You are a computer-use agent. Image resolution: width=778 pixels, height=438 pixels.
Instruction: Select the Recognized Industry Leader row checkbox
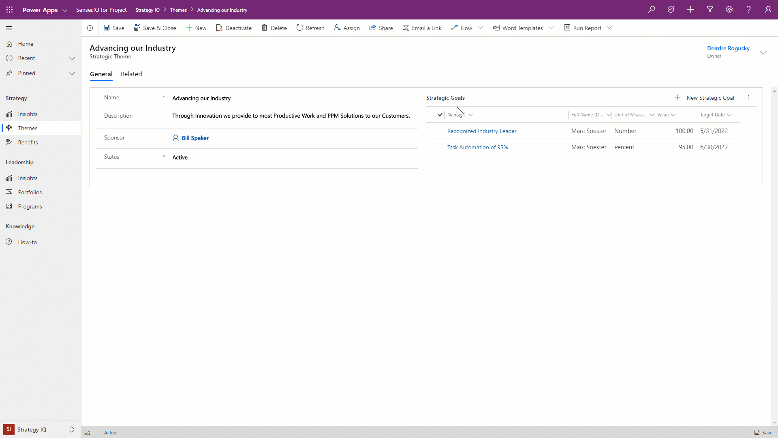pyautogui.click(x=440, y=131)
